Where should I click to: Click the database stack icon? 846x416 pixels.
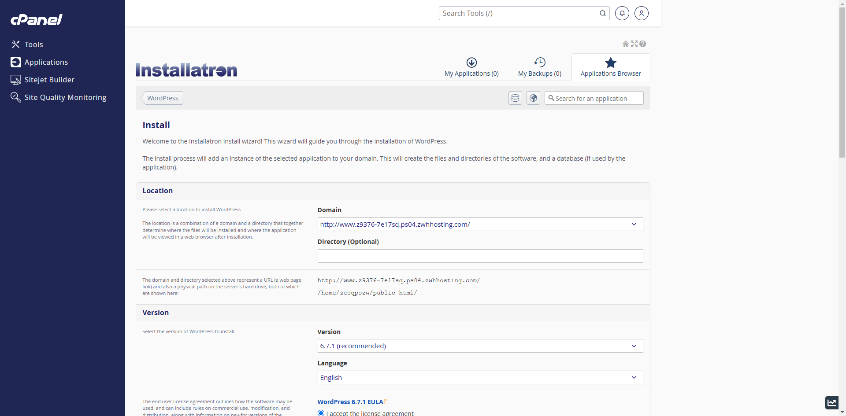coord(515,98)
